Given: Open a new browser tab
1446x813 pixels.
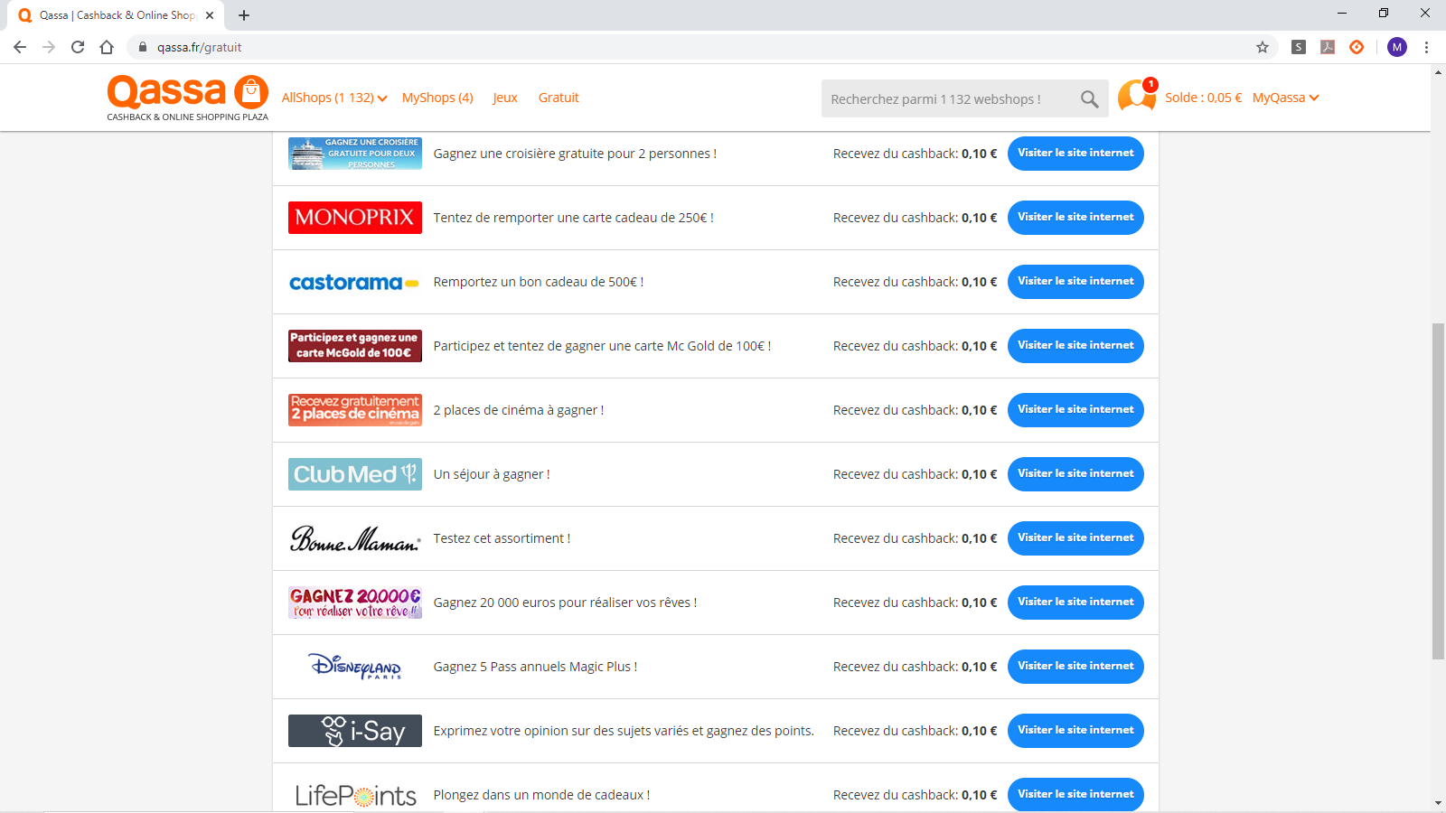Looking at the screenshot, I should [244, 15].
